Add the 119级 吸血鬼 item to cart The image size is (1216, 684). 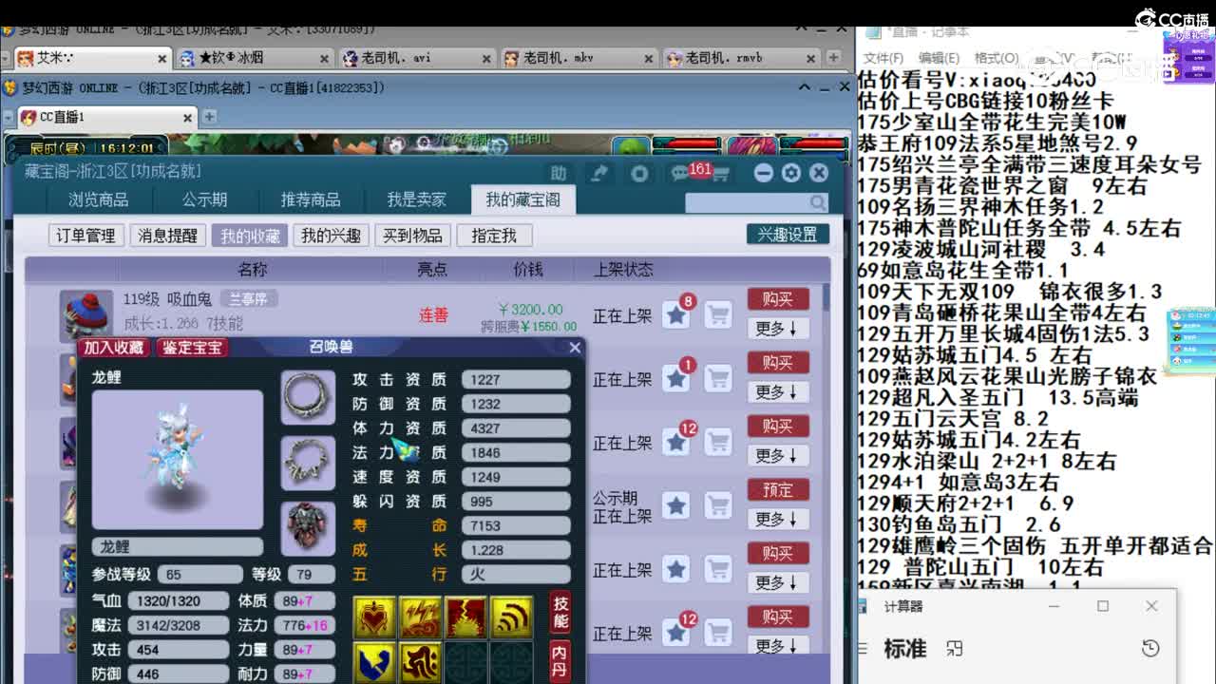[x=718, y=315]
